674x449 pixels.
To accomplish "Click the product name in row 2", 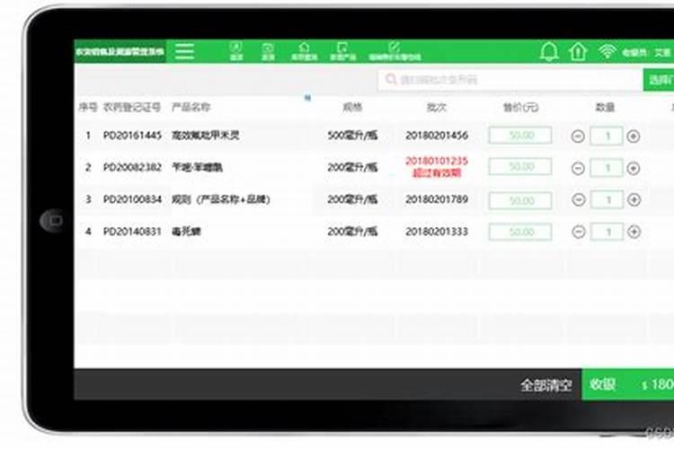I will tap(198, 167).
